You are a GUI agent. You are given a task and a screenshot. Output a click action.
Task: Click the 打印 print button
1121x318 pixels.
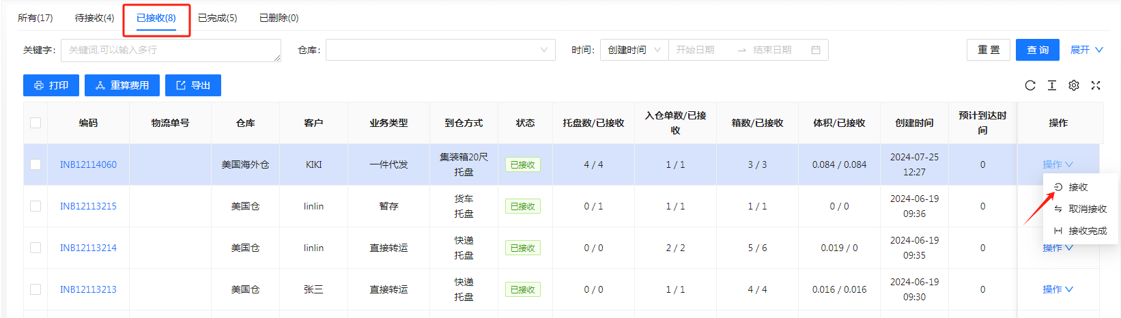coord(51,85)
